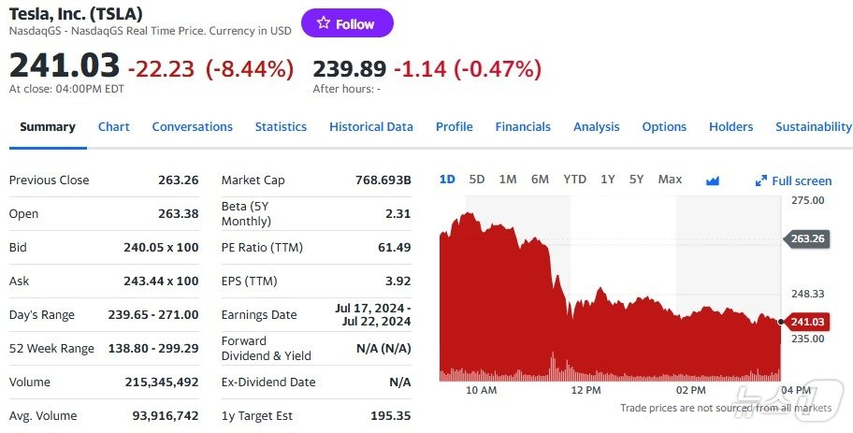Click the 263.26 previous close chart marker
The height and width of the screenshot is (433, 853).
tap(806, 238)
